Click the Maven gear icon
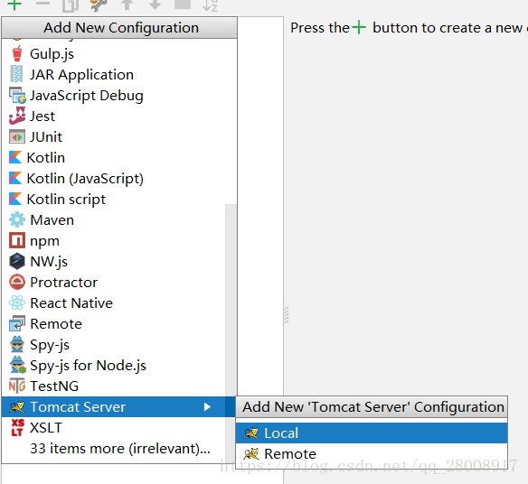Viewport: 528px width, 484px height. coord(17,220)
